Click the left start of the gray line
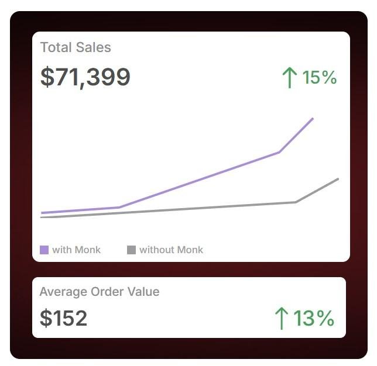This screenshot has height=366, width=377. pos(42,217)
